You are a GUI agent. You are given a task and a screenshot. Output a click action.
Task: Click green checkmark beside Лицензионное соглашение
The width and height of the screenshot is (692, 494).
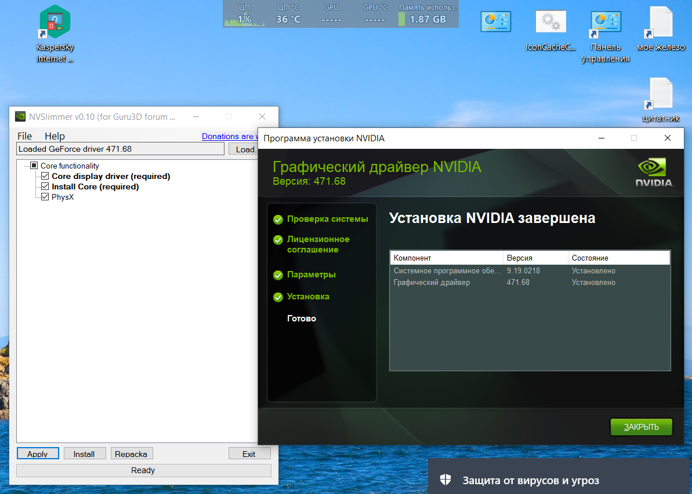tap(278, 240)
